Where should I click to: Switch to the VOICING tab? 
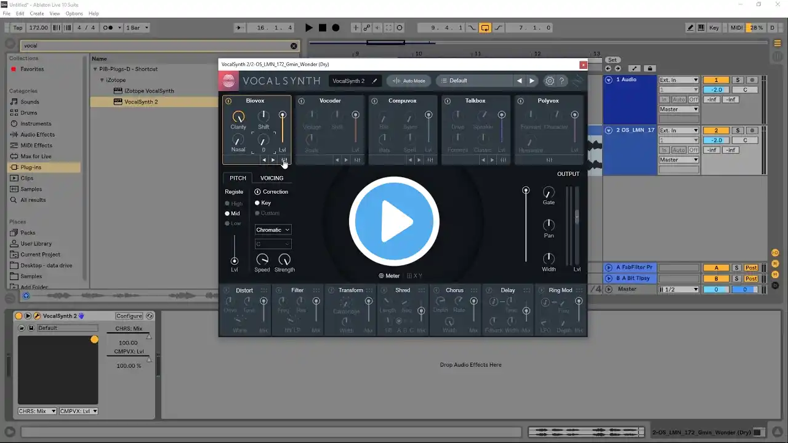click(x=271, y=178)
